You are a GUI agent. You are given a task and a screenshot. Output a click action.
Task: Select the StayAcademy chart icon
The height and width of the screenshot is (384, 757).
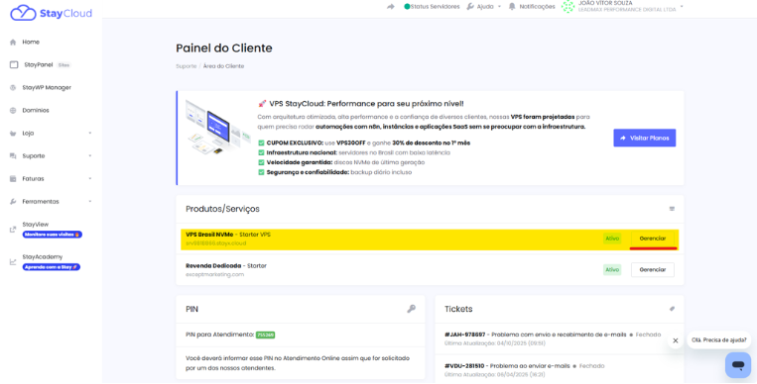pos(13,262)
